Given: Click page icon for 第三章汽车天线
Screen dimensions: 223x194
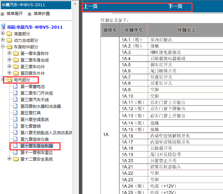Looking at the screenshot, I should point(15,99).
